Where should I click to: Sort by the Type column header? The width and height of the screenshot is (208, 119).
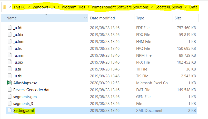(140, 18)
